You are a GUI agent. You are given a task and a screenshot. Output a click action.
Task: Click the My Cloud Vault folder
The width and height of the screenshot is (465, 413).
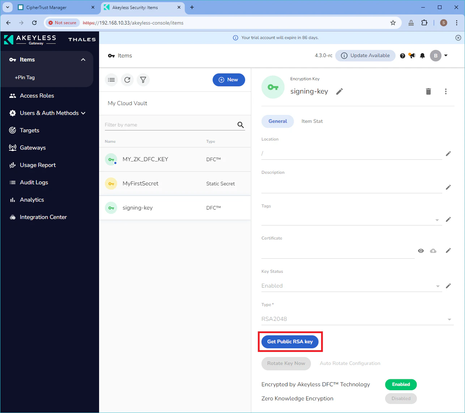127,103
